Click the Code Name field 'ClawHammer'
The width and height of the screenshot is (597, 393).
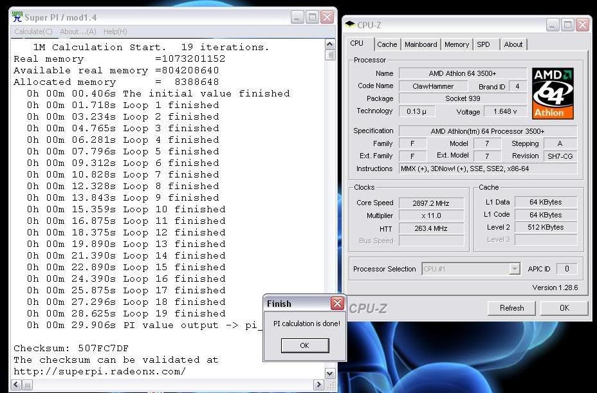(x=433, y=86)
